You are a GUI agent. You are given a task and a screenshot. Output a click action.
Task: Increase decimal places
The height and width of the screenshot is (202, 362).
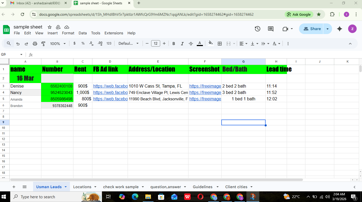click(x=100, y=43)
